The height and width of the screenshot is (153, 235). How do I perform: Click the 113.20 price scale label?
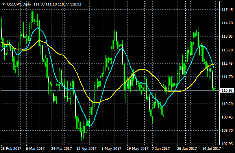[227, 50]
